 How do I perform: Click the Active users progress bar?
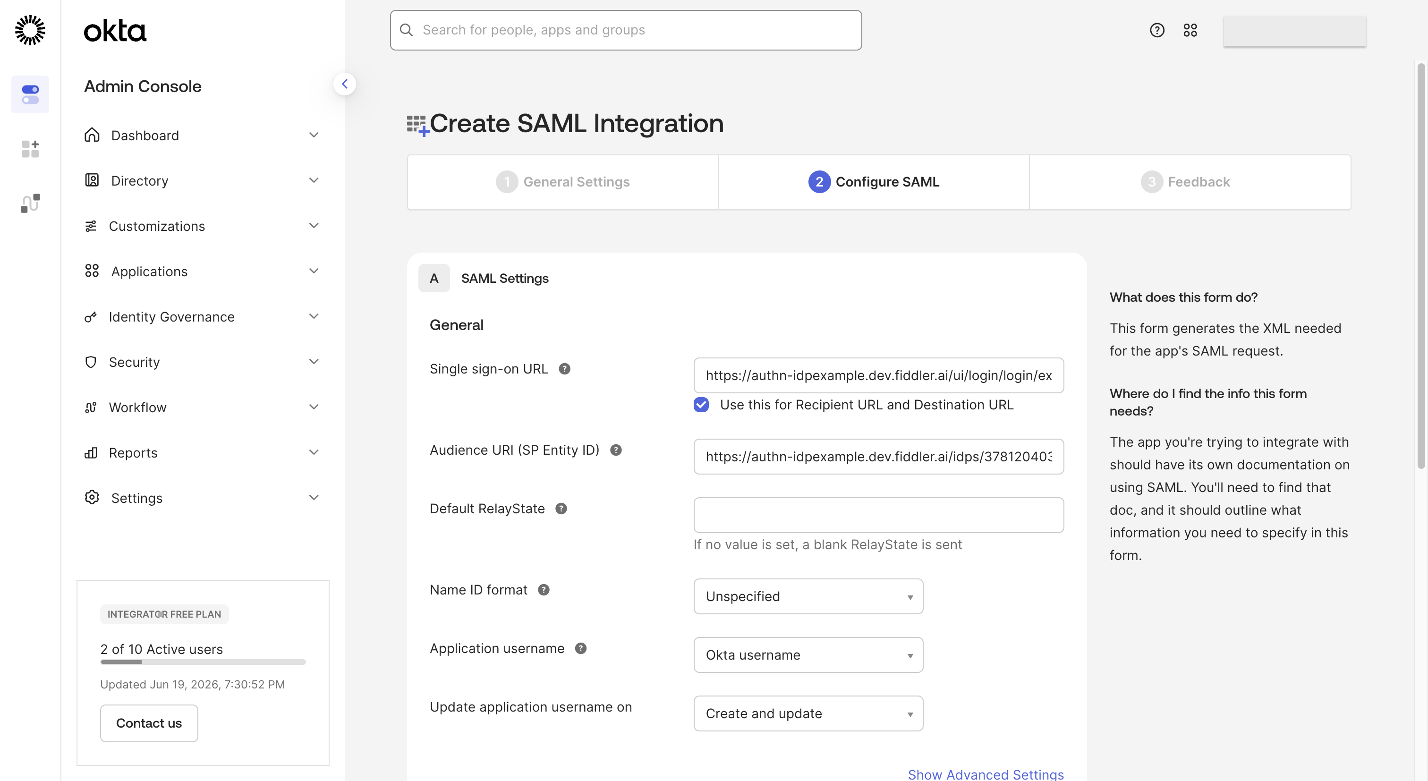203,662
